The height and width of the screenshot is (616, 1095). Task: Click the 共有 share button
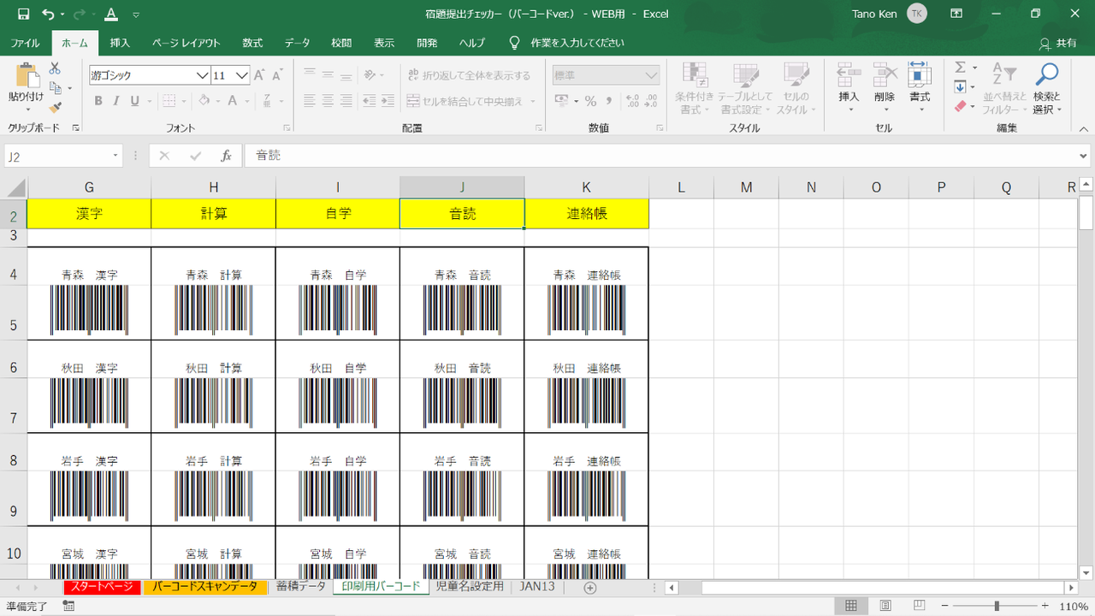pos(1058,43)
